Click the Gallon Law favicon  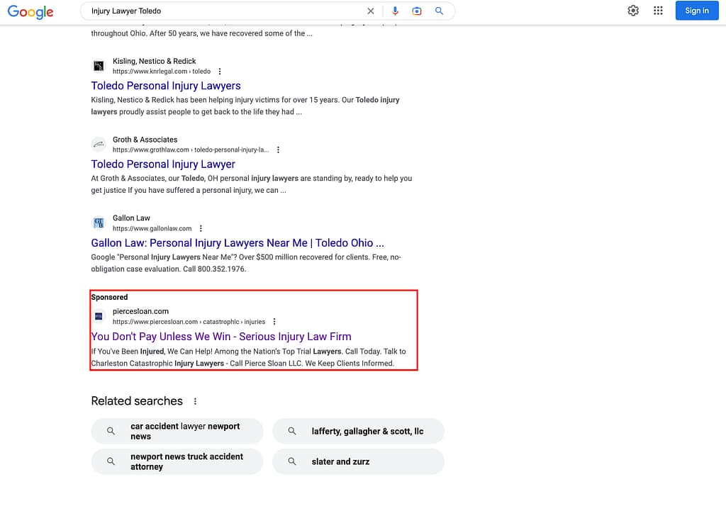click(x=99, y=223)
